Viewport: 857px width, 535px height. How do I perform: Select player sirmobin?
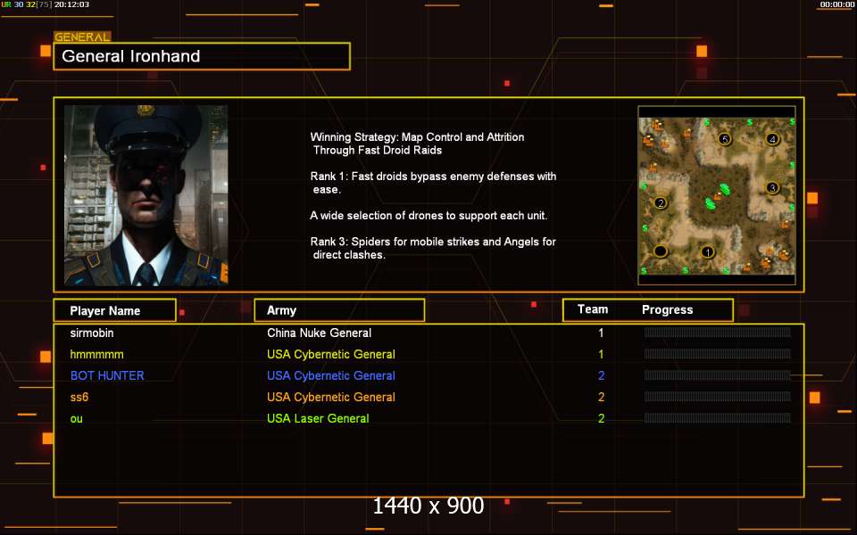coord(92,333)
